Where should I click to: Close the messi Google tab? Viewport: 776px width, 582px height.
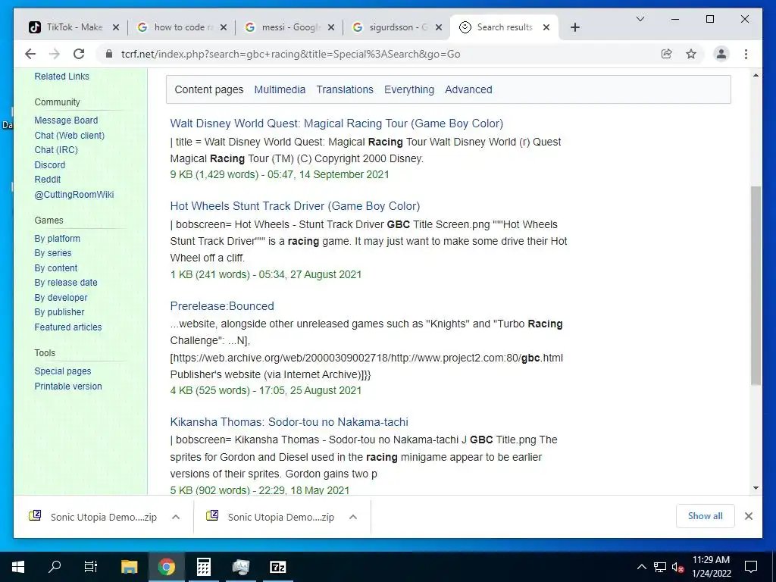coord(331,27)
